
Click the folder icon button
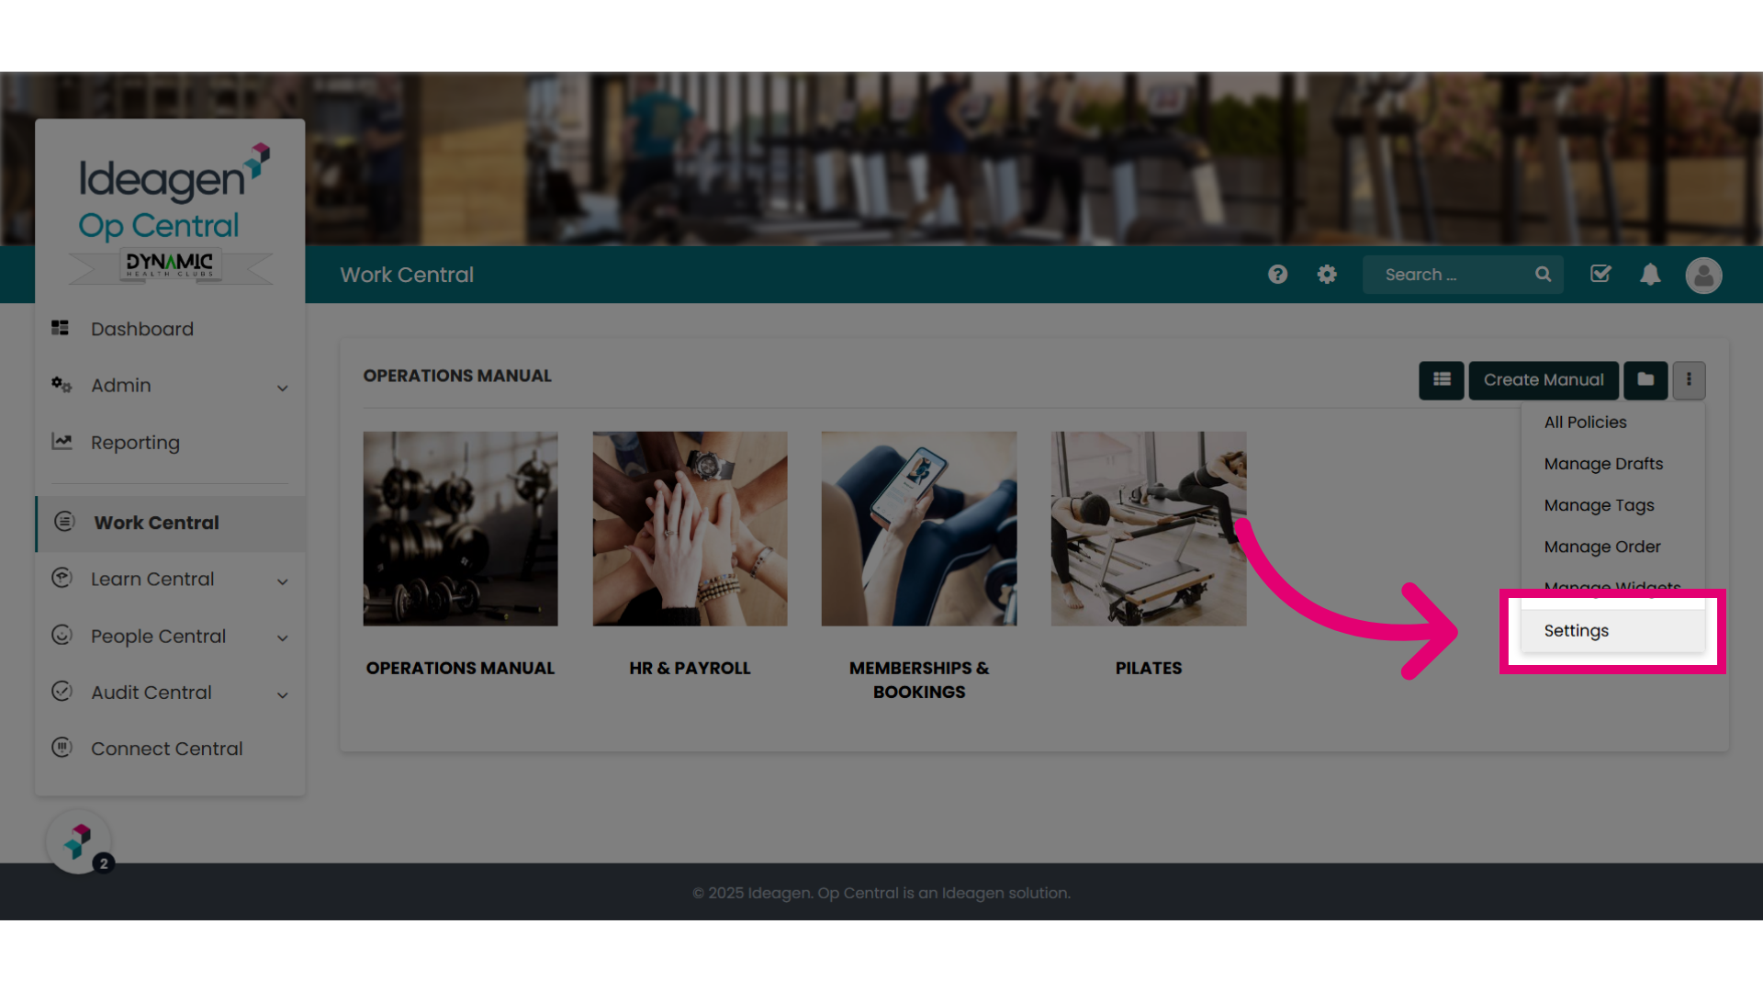[x=1645, y=380]
